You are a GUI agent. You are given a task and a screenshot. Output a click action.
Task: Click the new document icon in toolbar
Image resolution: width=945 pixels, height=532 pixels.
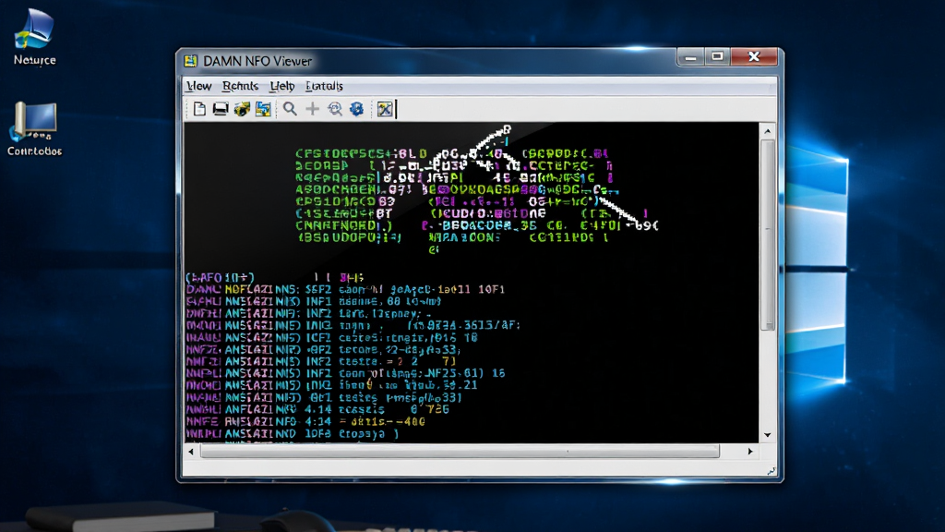tap(199, 109)
